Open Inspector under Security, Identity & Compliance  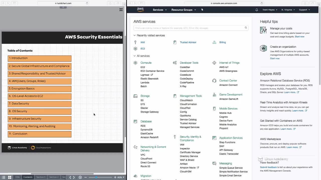click(x=185, y=148)
